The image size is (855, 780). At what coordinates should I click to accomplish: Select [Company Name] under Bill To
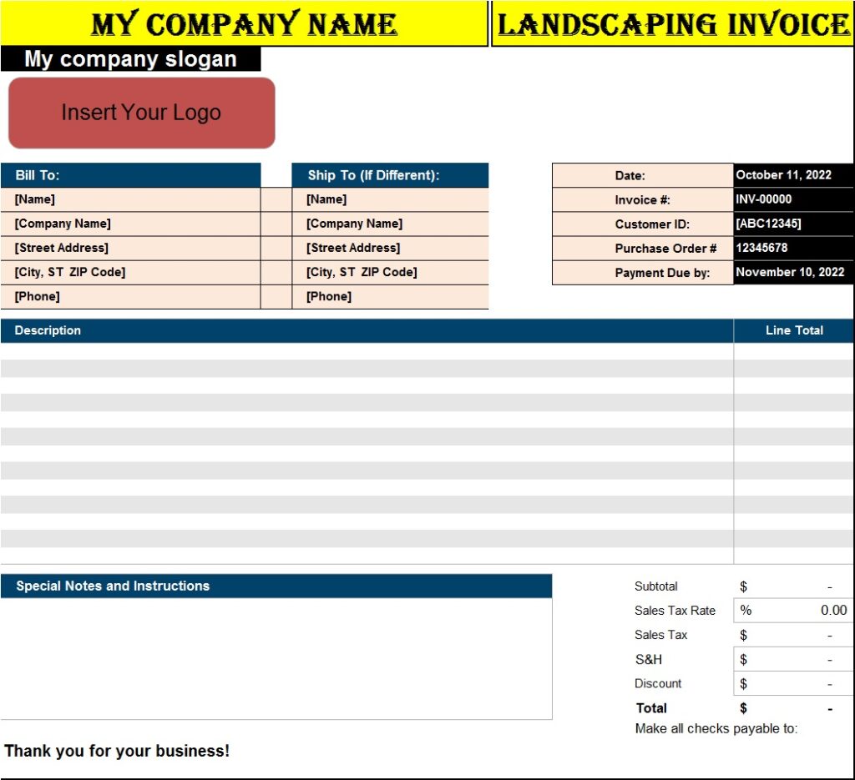[x=131, y=224]
